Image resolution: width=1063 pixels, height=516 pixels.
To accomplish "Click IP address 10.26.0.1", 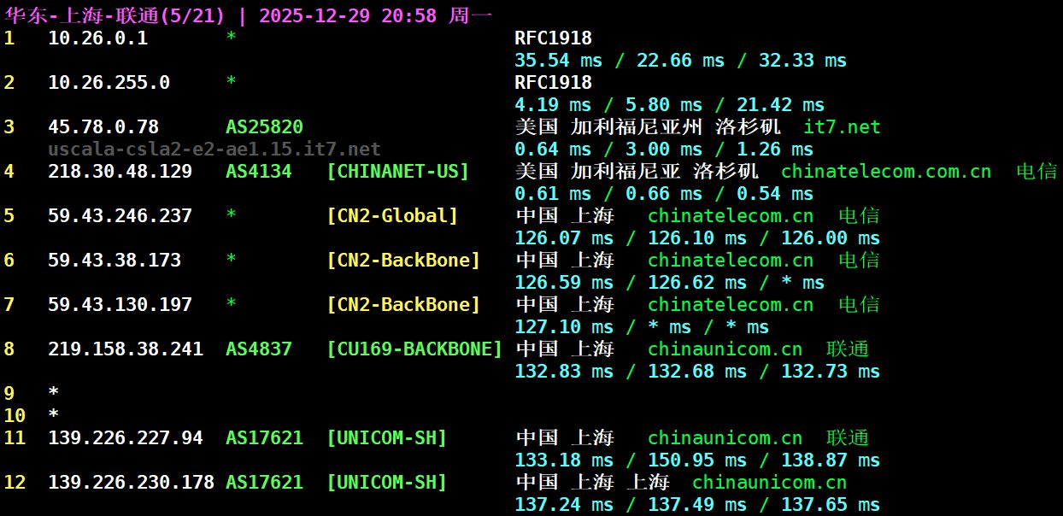I will click(97, 38).
